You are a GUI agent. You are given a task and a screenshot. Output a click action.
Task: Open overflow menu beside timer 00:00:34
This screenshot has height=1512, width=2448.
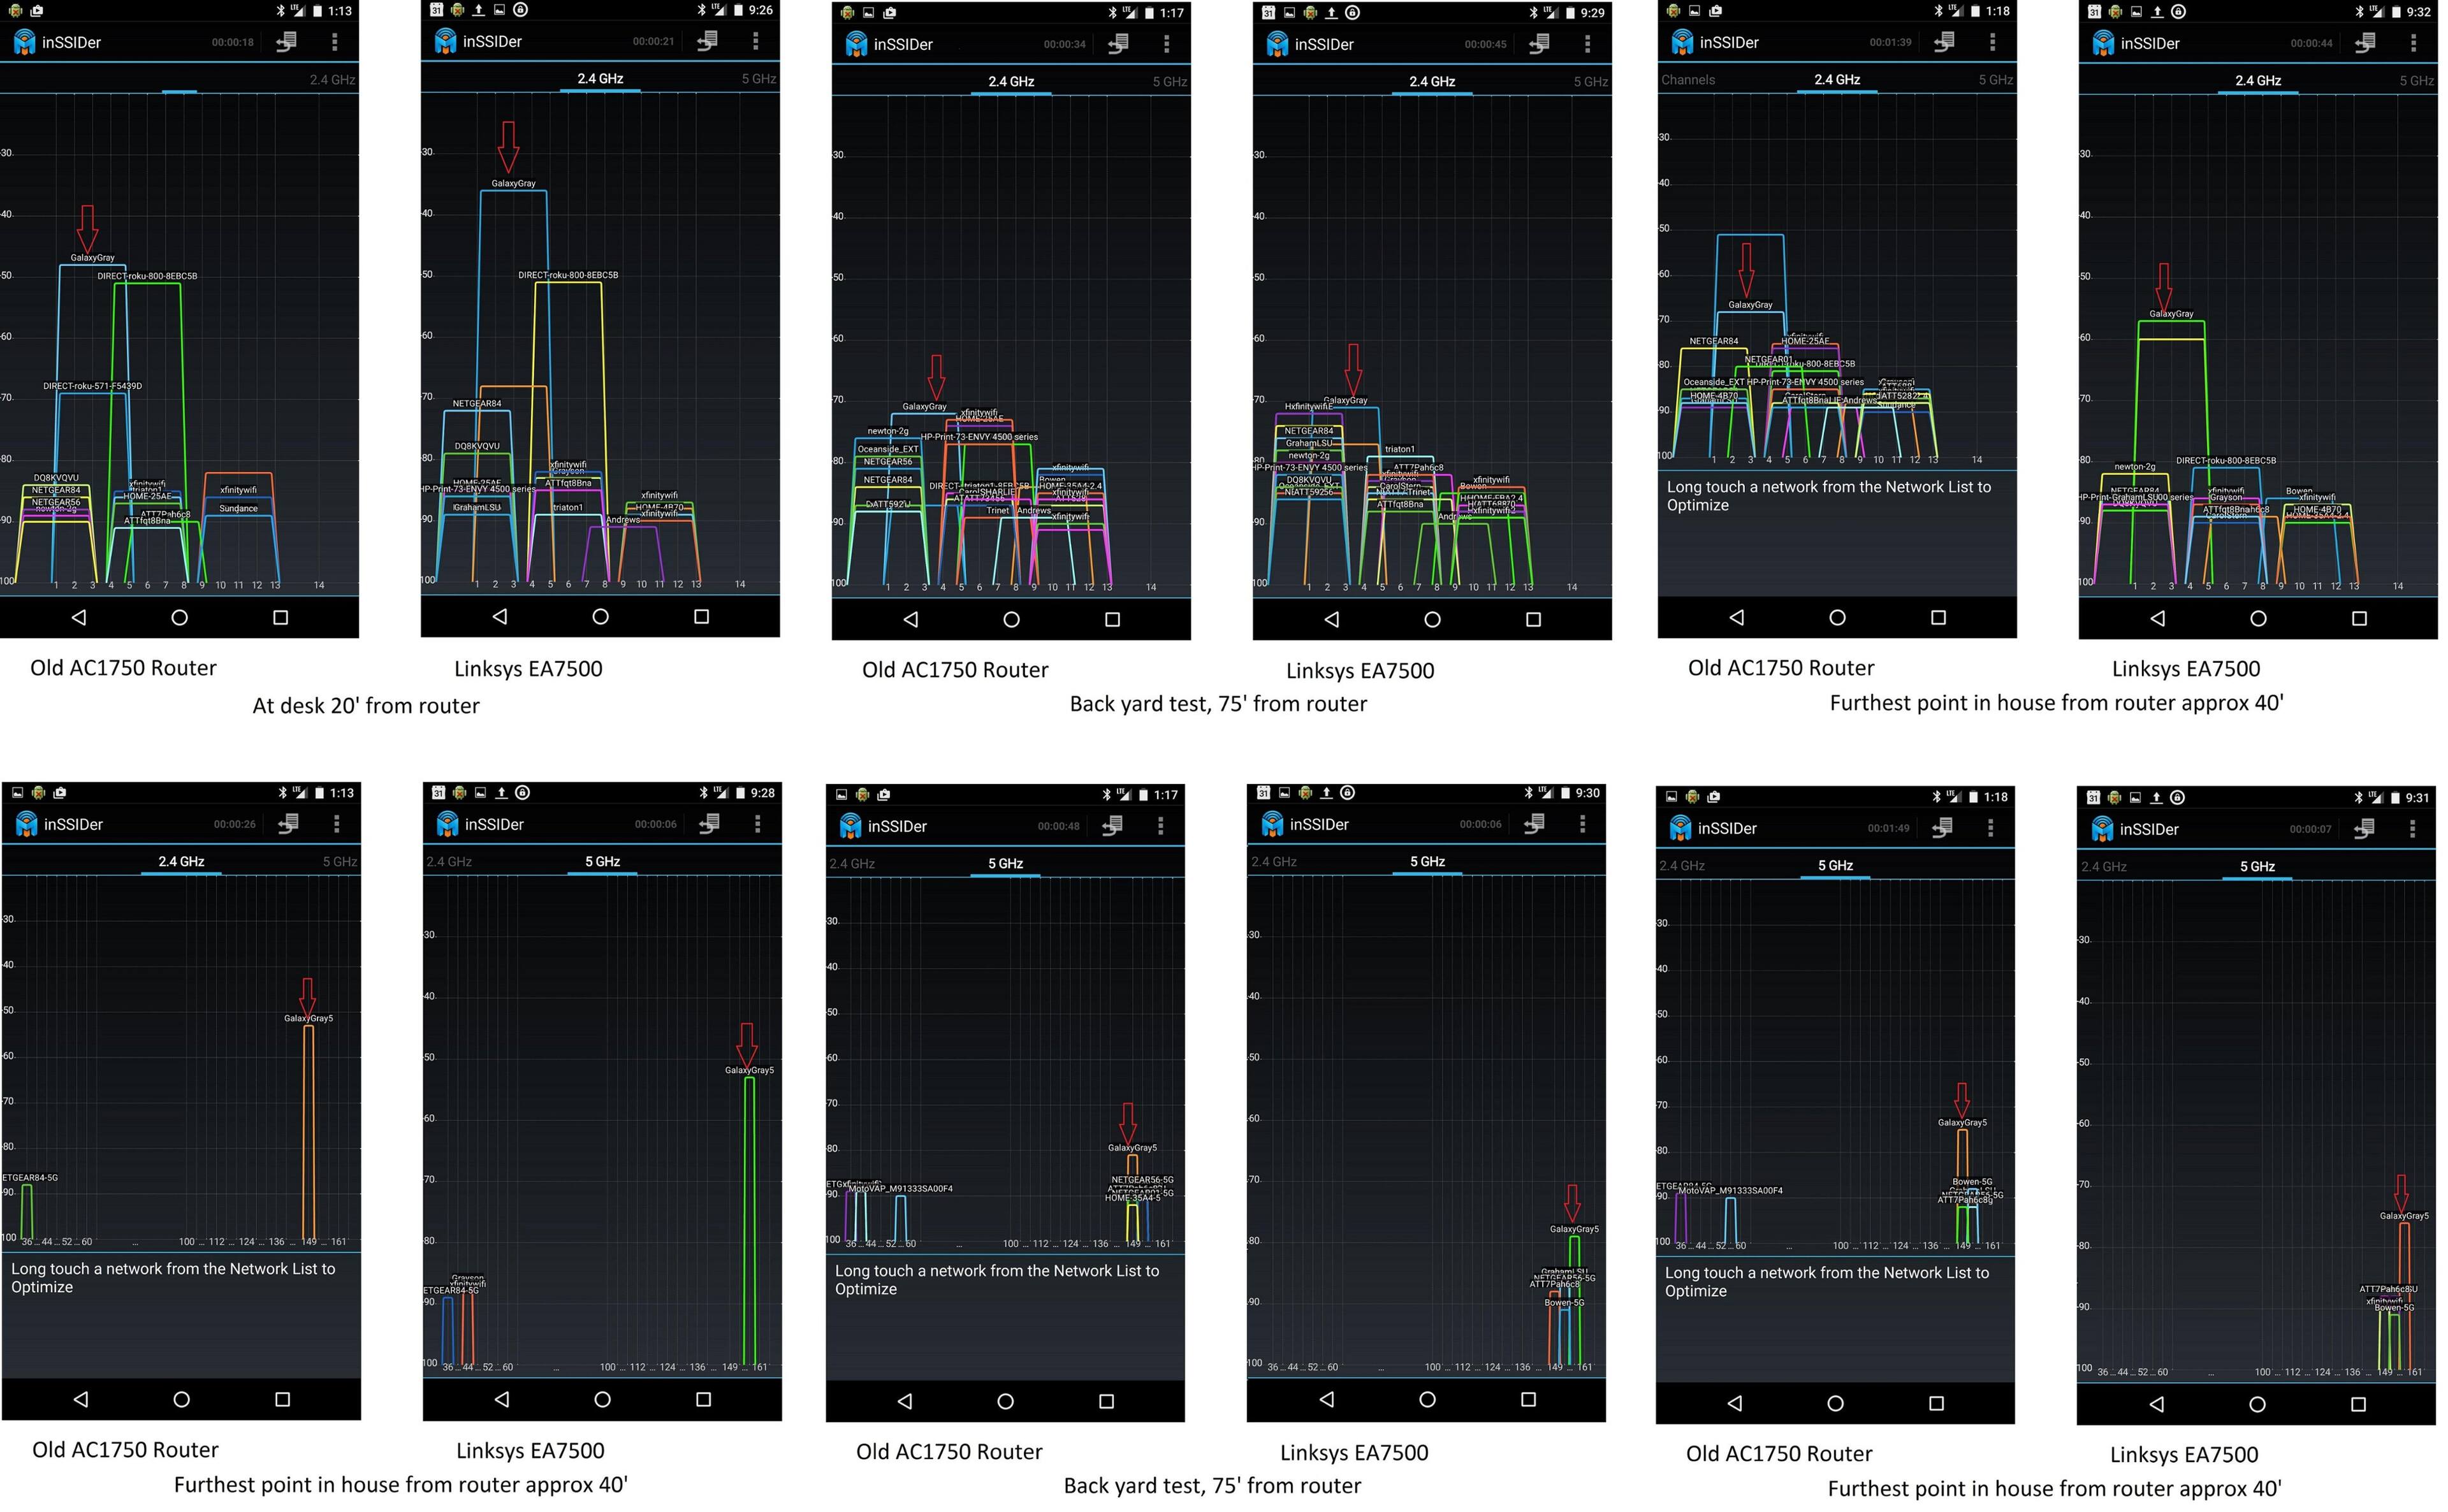(x=1166, y=43)
